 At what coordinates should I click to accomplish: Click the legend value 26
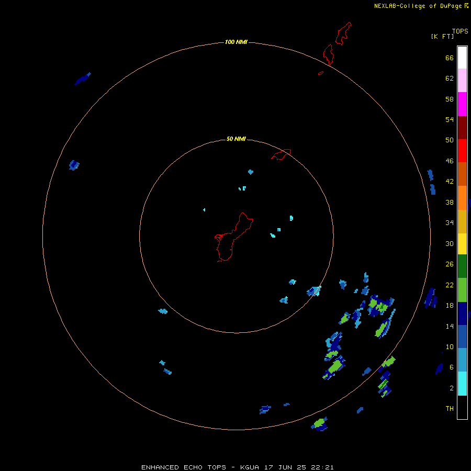[x=450, y=264]
